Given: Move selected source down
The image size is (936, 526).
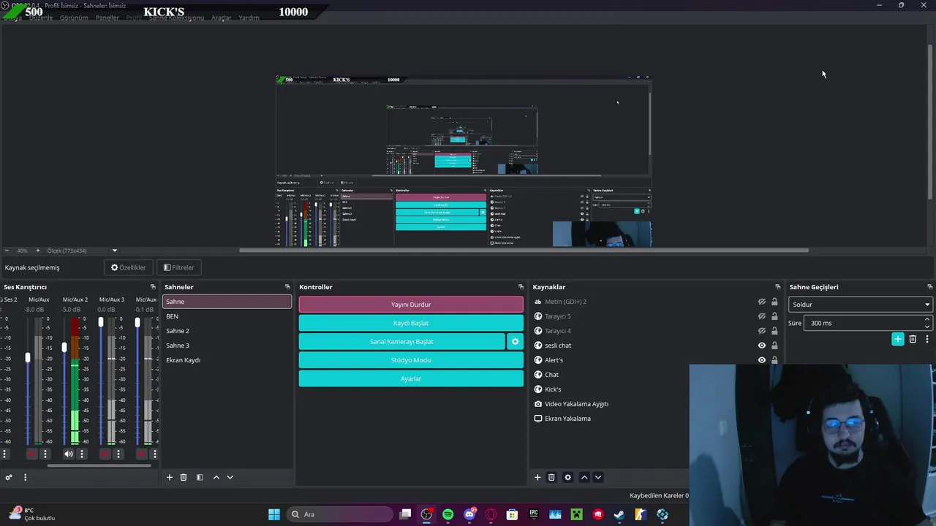Looking at the screenshot, I should pos(597,477).
